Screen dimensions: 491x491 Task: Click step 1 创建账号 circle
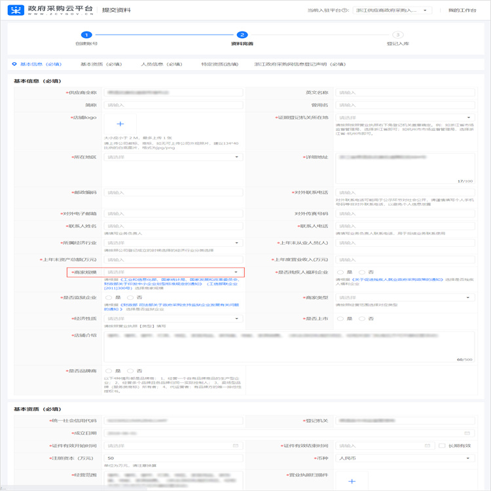[86, 35]
